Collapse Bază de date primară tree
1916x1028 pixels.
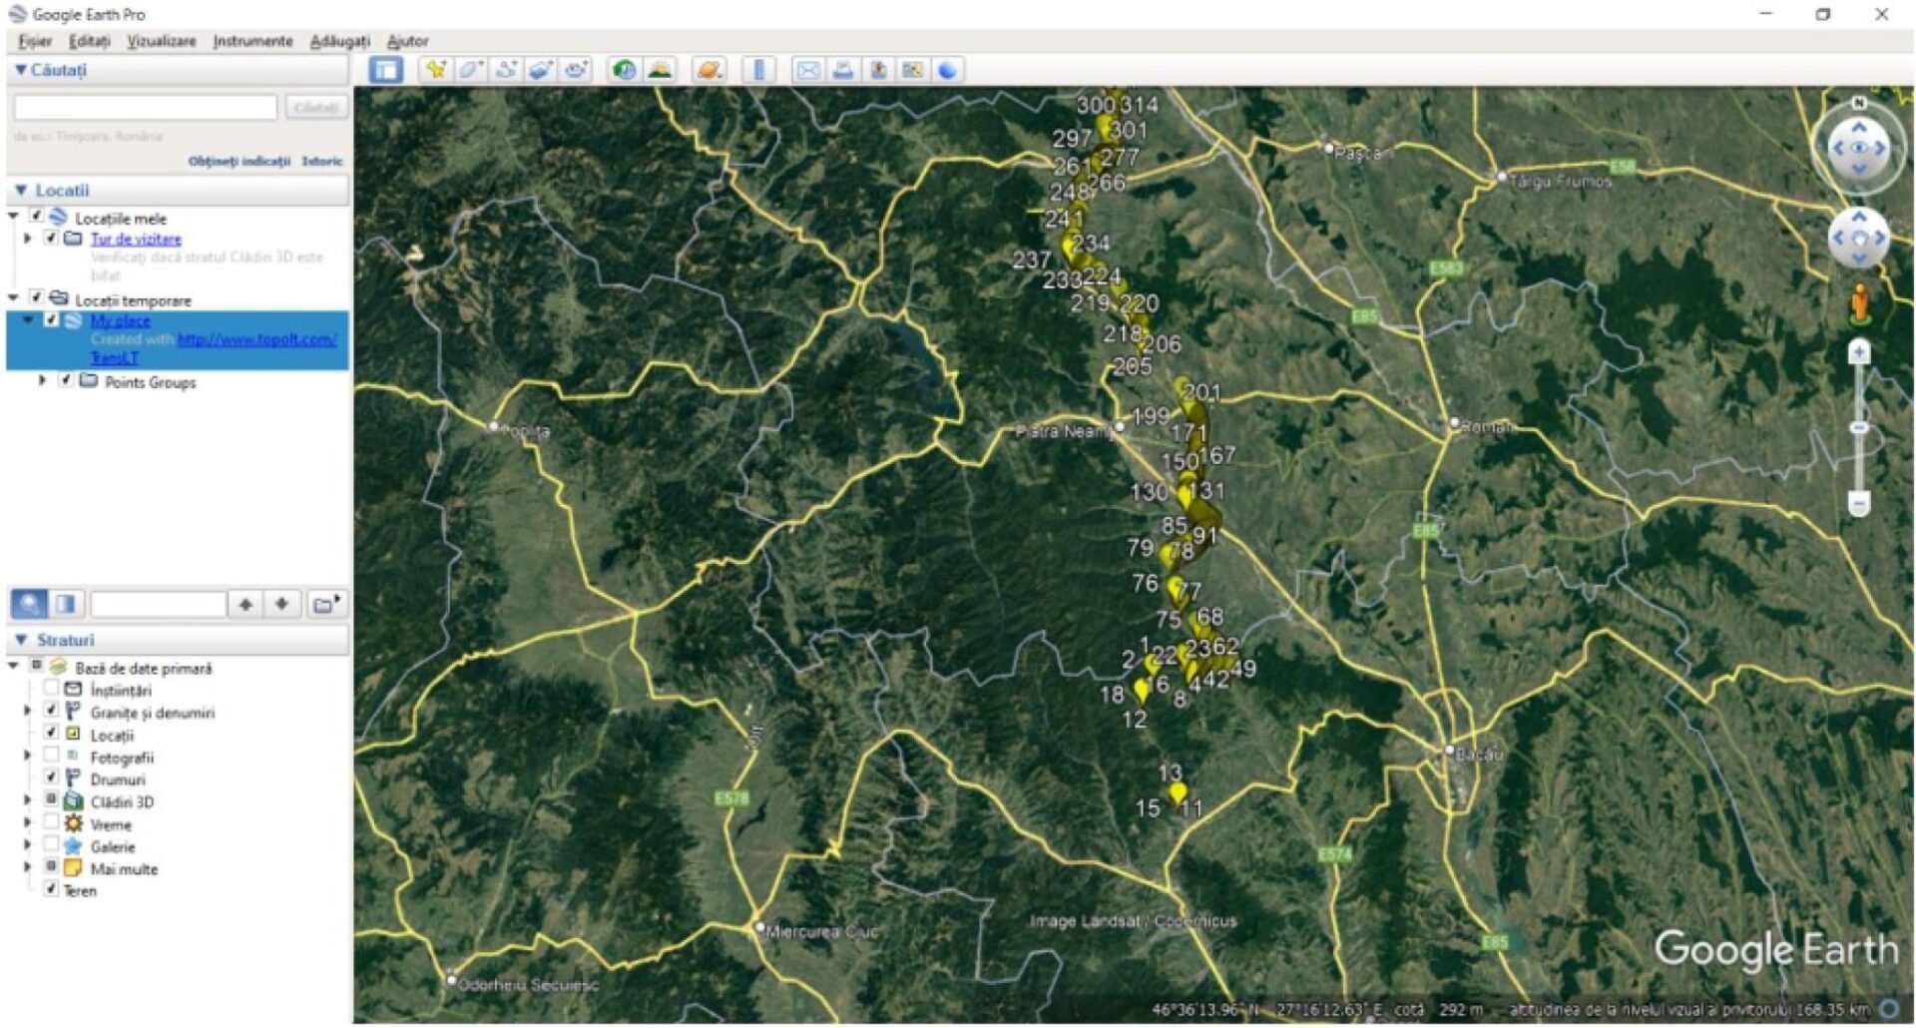pyautogui.click(x=14, y=666)
